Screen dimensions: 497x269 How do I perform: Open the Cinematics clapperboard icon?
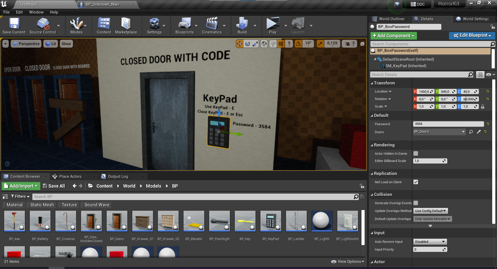tap(212, 24)
